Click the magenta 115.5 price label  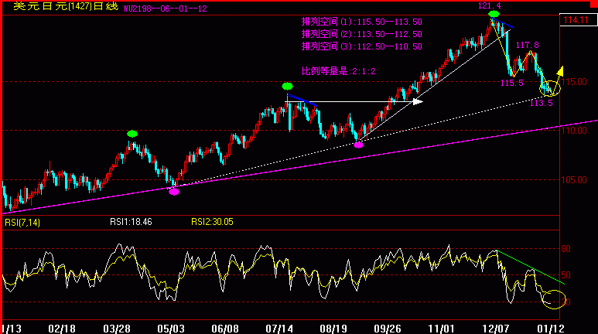(512, 83)
